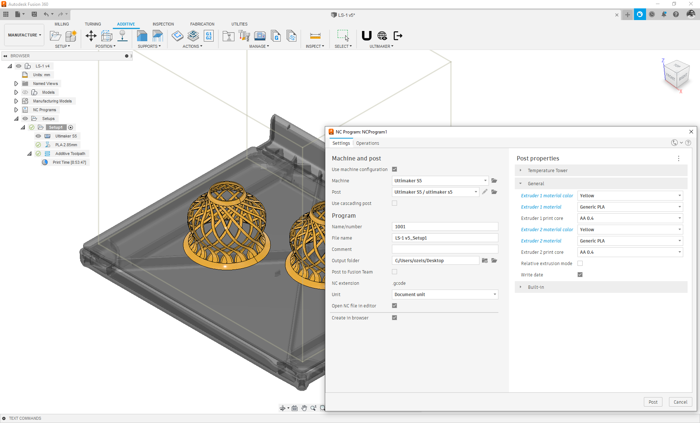Hide the Ultimaker S5 machine with its eye icon
Viewport: 700px width, 423px height.
(x=38, y=136)
